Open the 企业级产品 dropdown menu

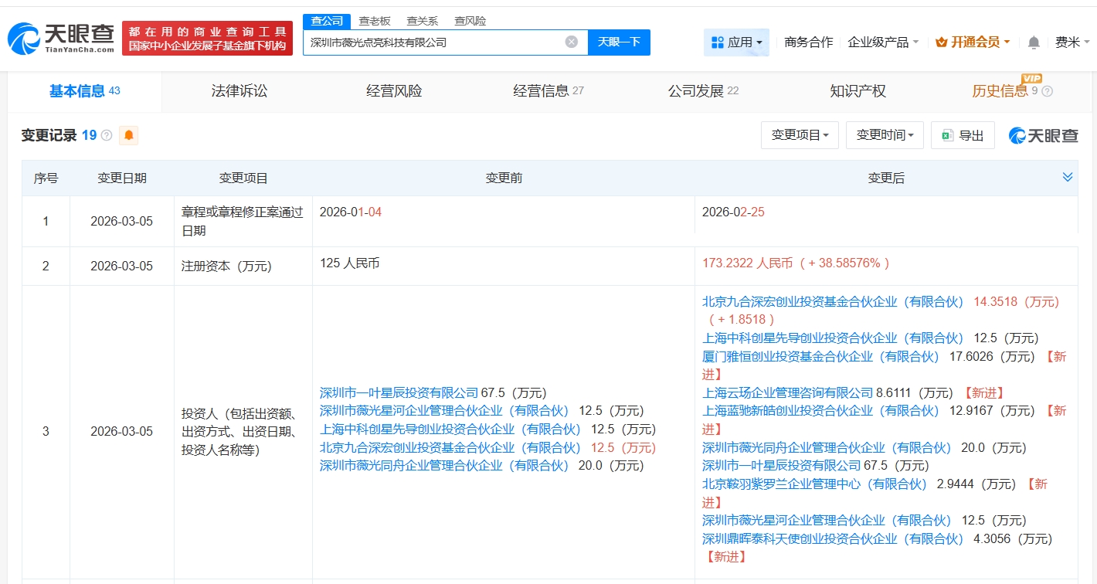tap(883, 42)
